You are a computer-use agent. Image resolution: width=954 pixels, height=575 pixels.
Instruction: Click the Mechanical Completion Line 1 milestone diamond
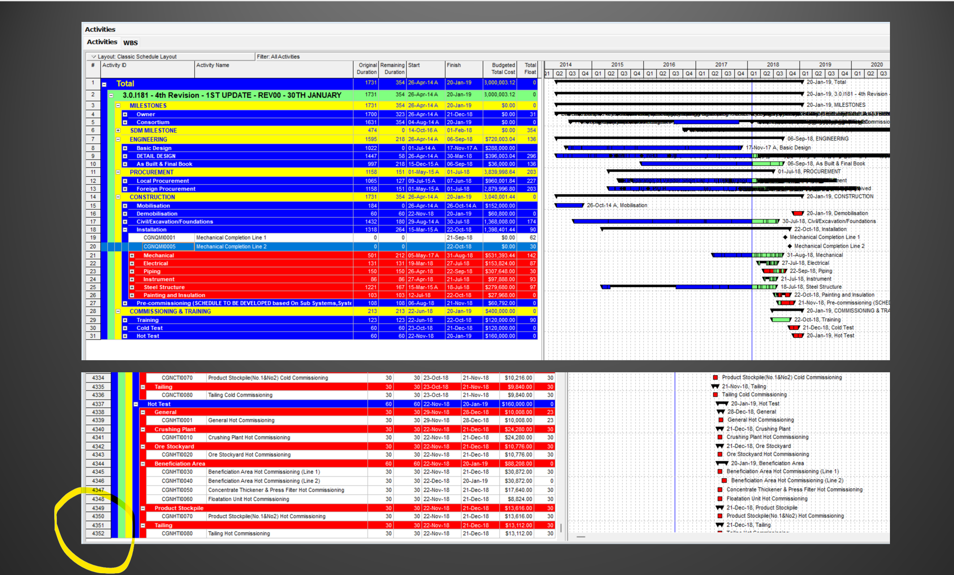click(785, 238)
